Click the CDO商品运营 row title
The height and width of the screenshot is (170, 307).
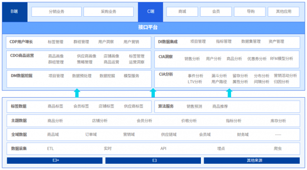(x=22, y=56)
